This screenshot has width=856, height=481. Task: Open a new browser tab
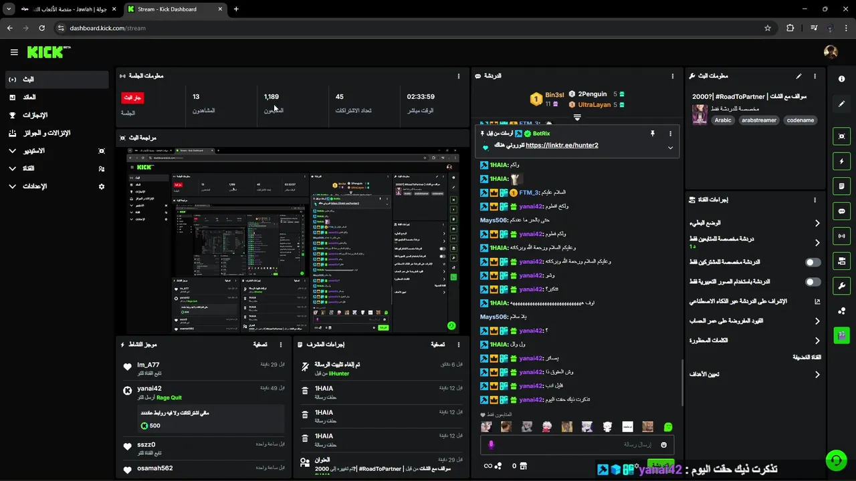coord(236,9)
